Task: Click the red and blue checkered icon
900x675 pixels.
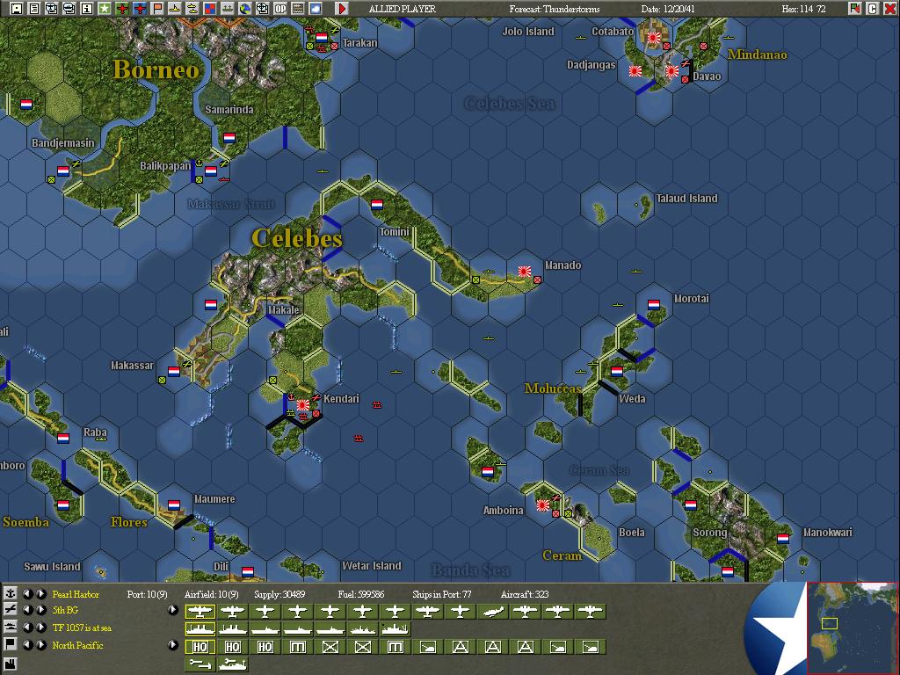Action: pos(210,9)
